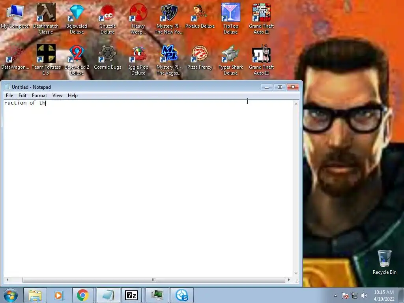The height and width of the screenshot is (303, 404).
Task: Select the top-row Grand Theft Auto III icon
Action: (261, 12)
